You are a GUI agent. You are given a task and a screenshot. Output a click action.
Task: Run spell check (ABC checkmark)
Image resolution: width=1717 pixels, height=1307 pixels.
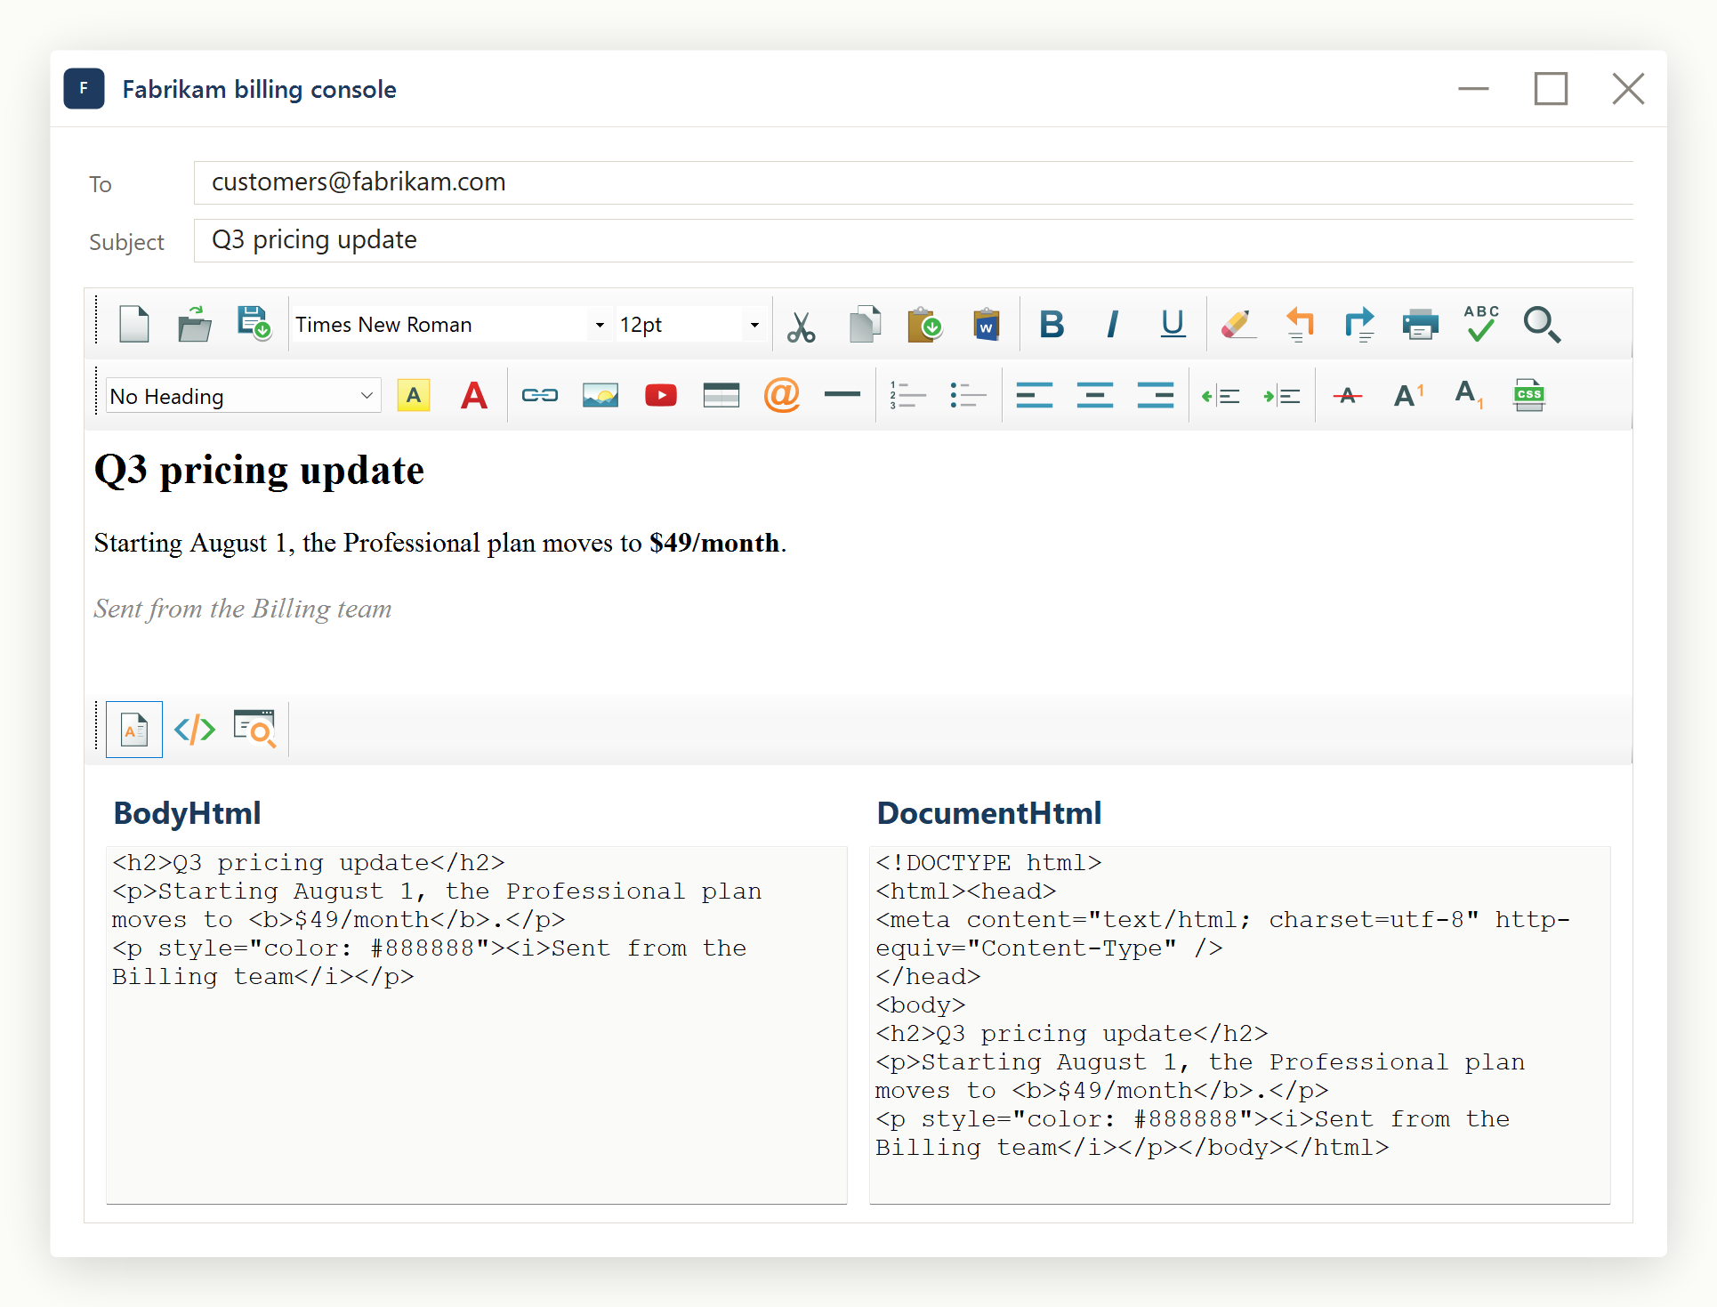click(1481, 324)
